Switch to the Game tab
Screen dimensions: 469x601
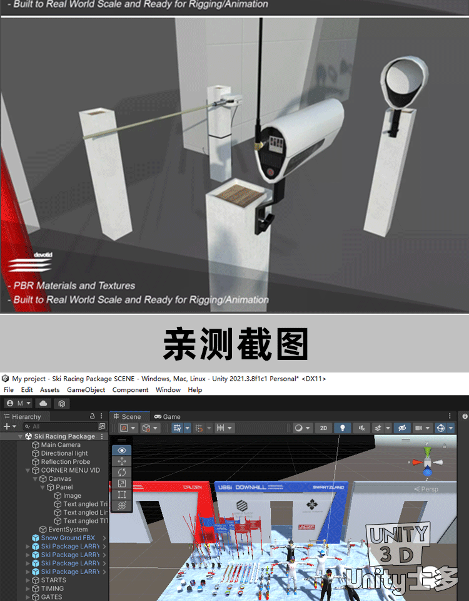168,417
